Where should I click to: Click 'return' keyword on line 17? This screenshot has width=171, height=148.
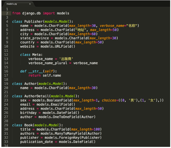click(35, 76)
